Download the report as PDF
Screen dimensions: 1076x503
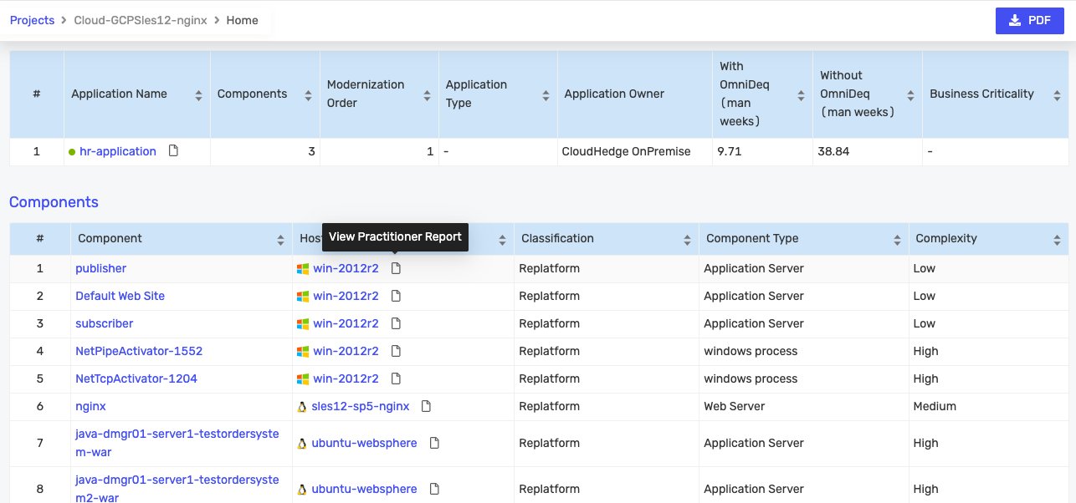click(1029, 20)
